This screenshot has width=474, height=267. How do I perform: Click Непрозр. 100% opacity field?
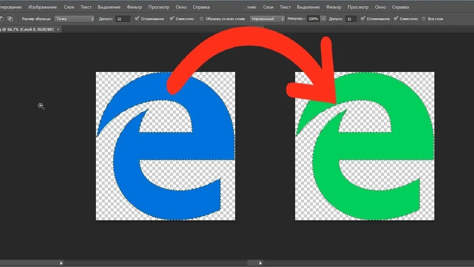tap(313, 19)
